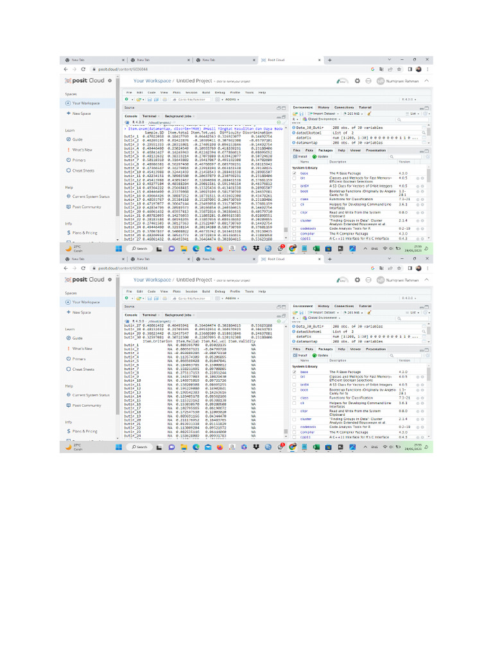Open the Session menu in the upper window
The height and width of the screenshot is (657, 493).
coord(191,92)
